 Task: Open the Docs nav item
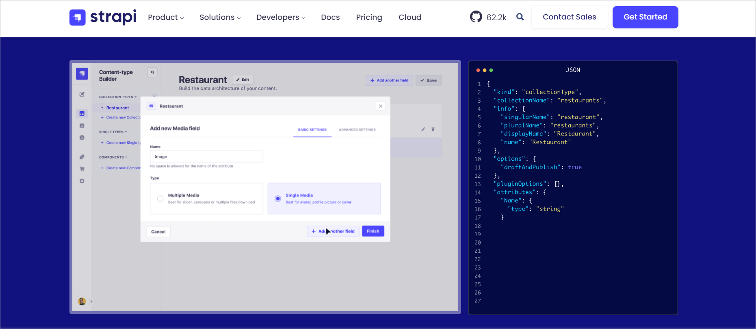click(330, 17)
